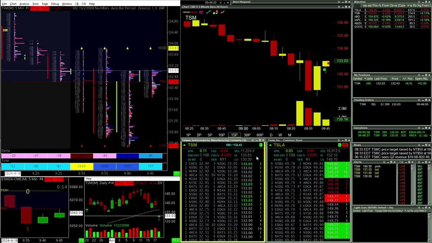
Task: Click the 133.83 HOD price label on axis
Action: (173, 48)
